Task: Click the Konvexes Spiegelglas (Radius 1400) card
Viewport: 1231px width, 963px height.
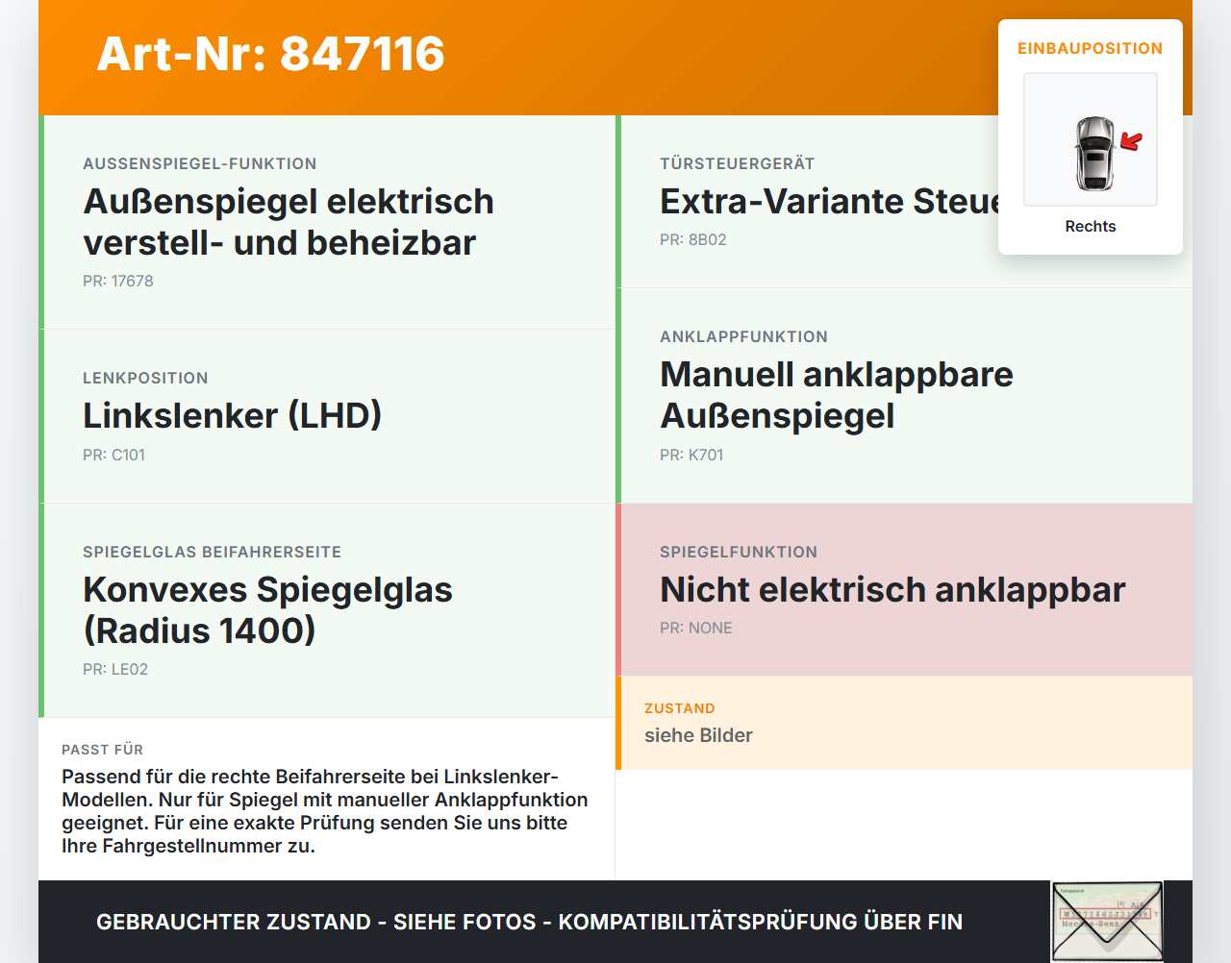Action: pos(327,610)
